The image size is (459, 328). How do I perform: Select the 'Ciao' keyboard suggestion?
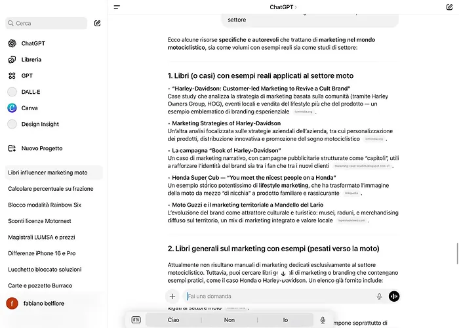[x=173, y=320]
